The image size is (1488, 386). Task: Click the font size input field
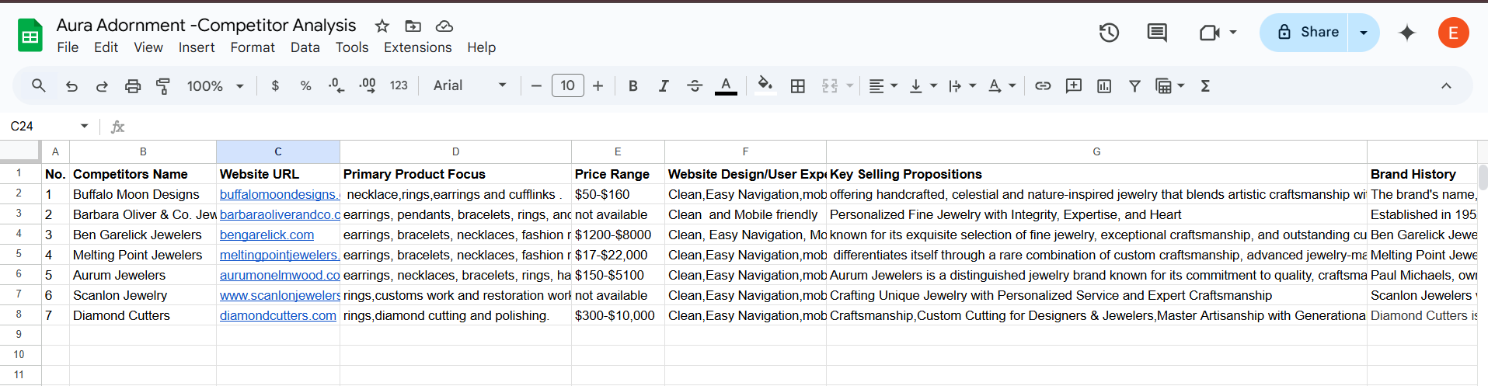pos(567,85)
